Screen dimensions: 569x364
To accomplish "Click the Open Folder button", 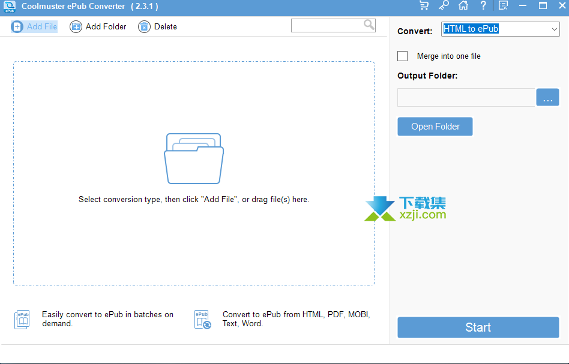I will (435, 127).
